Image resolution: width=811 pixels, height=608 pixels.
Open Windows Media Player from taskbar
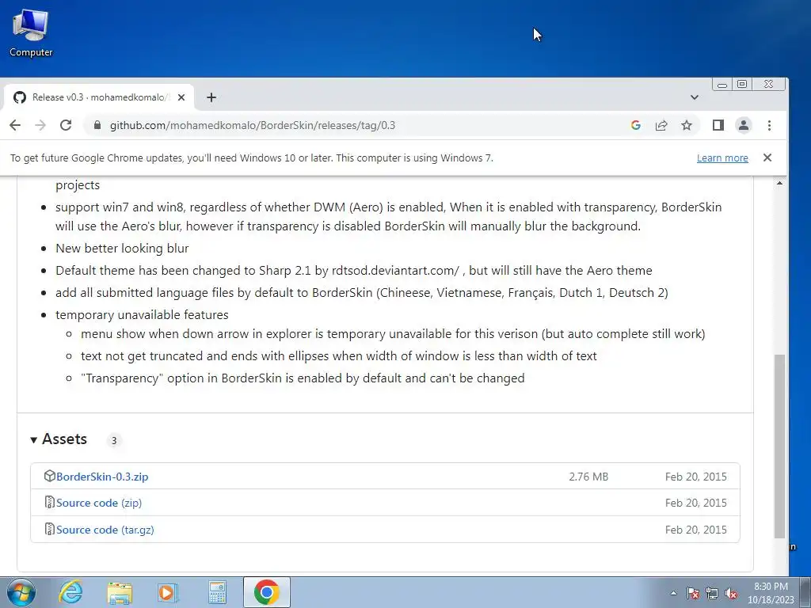[x=168, y=592]
